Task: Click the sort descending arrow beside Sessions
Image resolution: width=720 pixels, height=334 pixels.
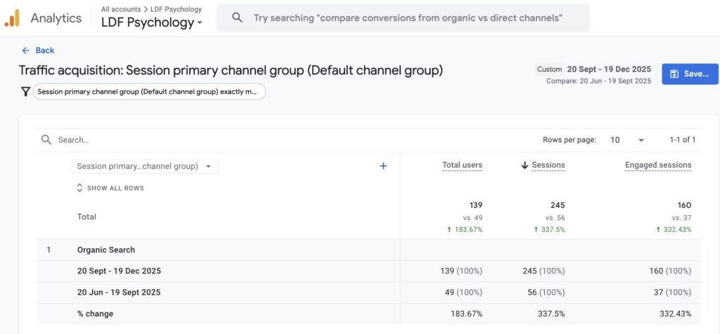Action: 525,165
